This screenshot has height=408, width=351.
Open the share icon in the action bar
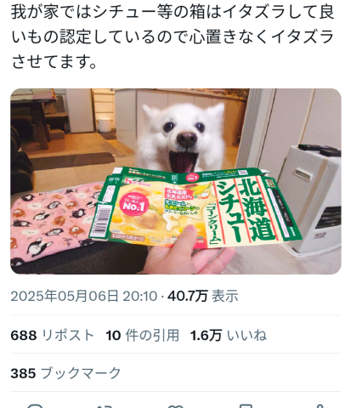[320, 405]
